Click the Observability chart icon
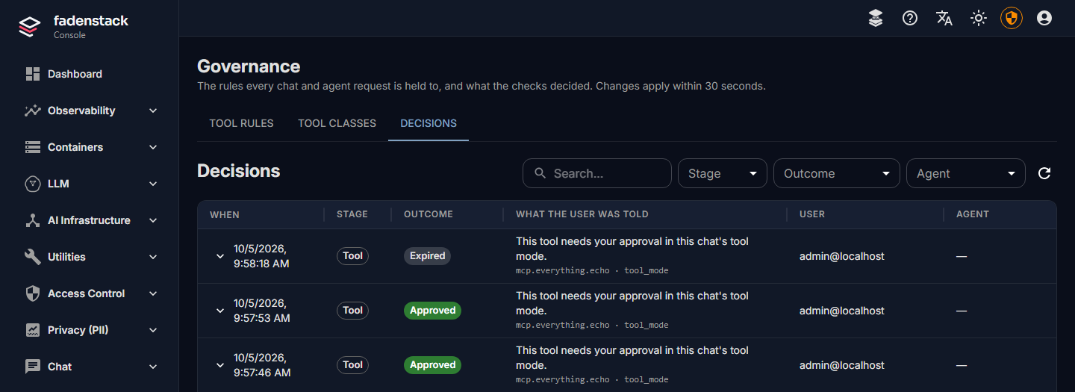The width and height of the screenshot is (1075, 392). tap(32, 111)
